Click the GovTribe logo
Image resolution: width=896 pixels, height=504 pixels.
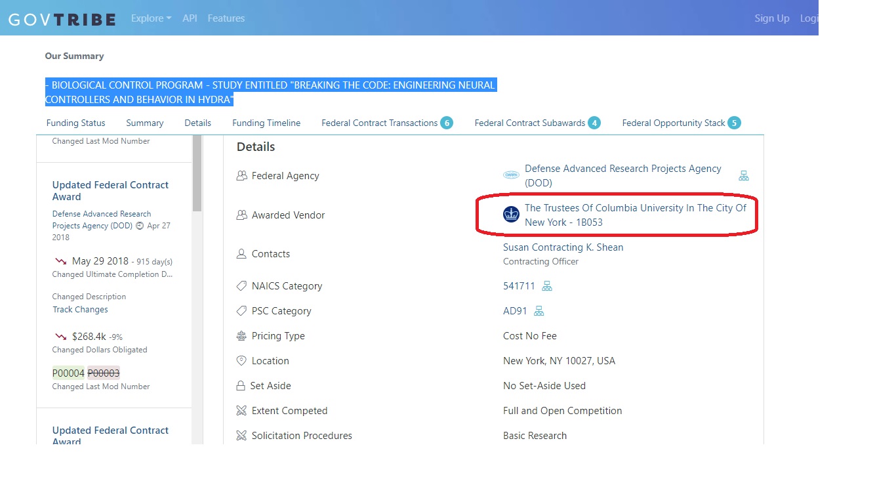[62, 19]
